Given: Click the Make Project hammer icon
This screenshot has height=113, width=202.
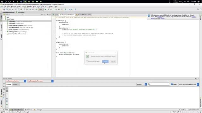Looking at the screenshot, I should point(36,9).
